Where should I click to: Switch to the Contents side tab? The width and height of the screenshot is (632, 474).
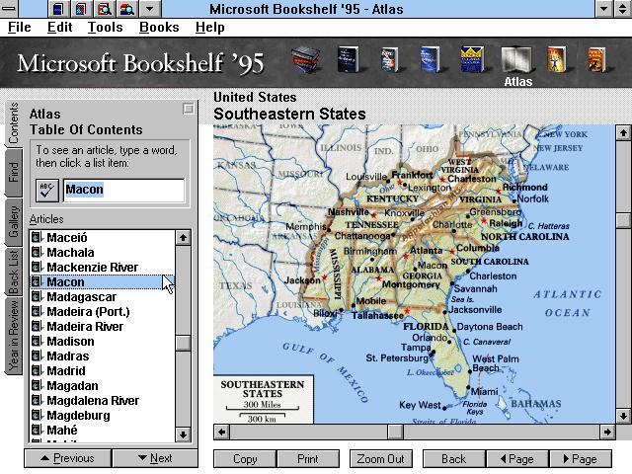(x=13, y=122)
